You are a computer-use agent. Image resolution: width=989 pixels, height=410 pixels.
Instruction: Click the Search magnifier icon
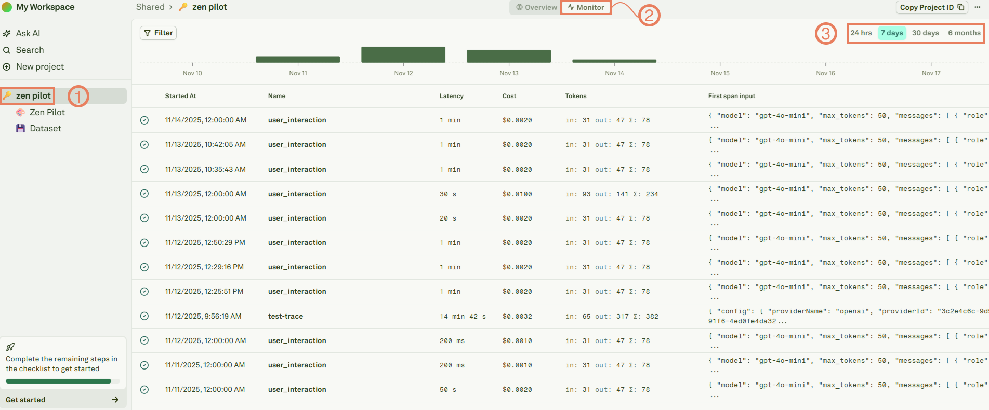[x=7, y=50]
